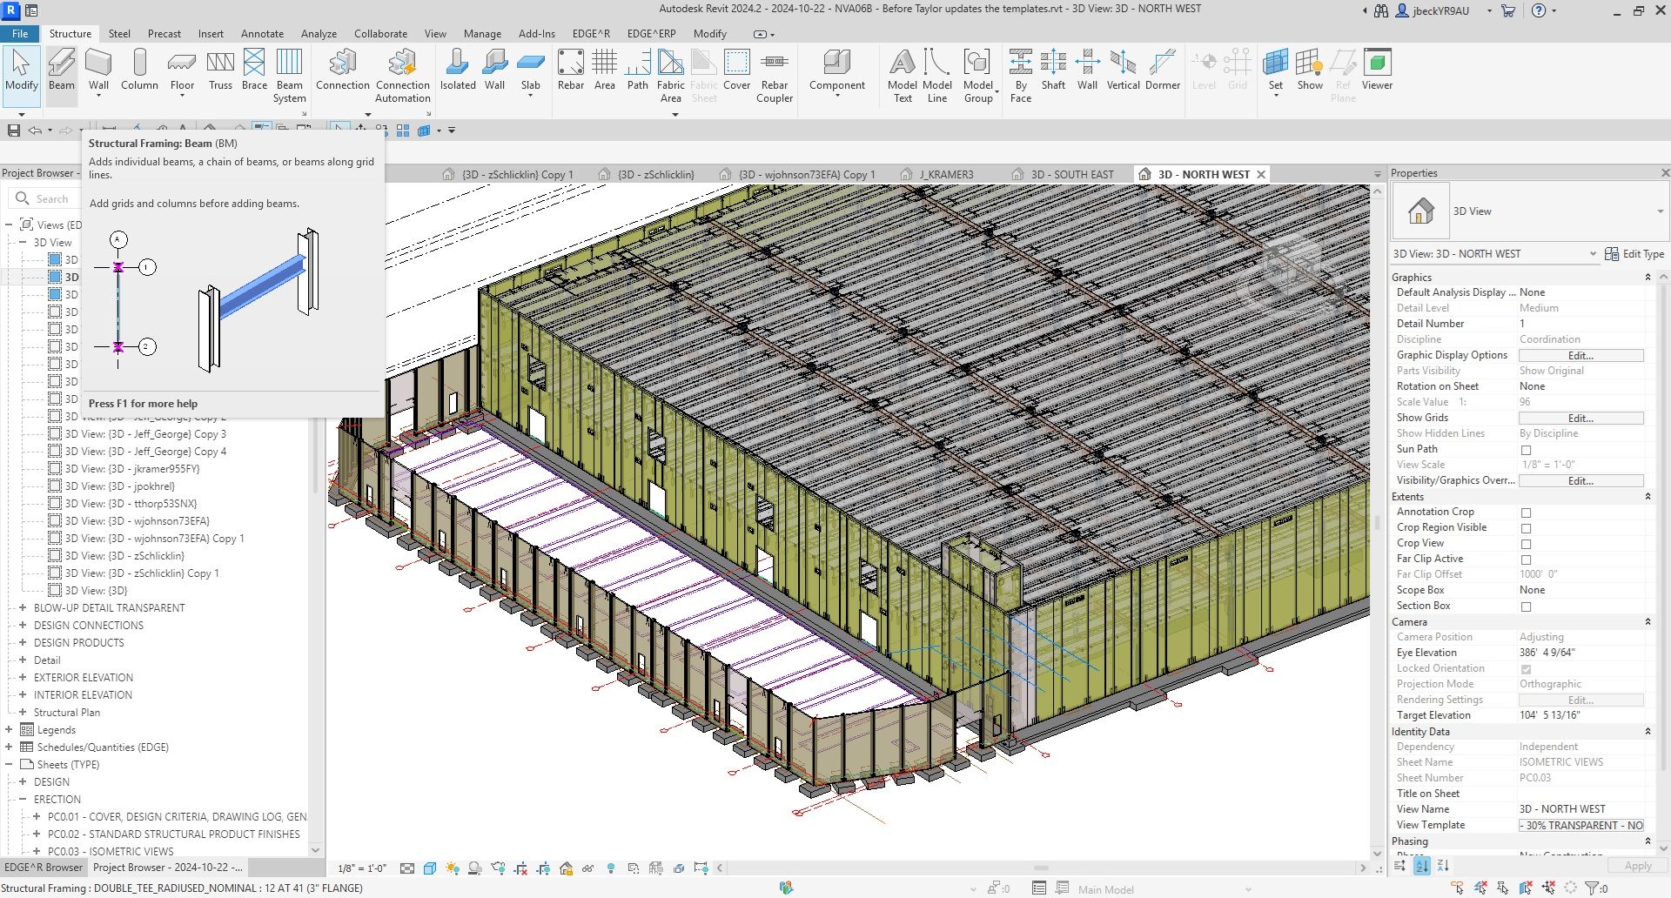Click Edit button for Graphic Display Options
The width and height of the screenshot is (1671, 898).
(1580, 356)
